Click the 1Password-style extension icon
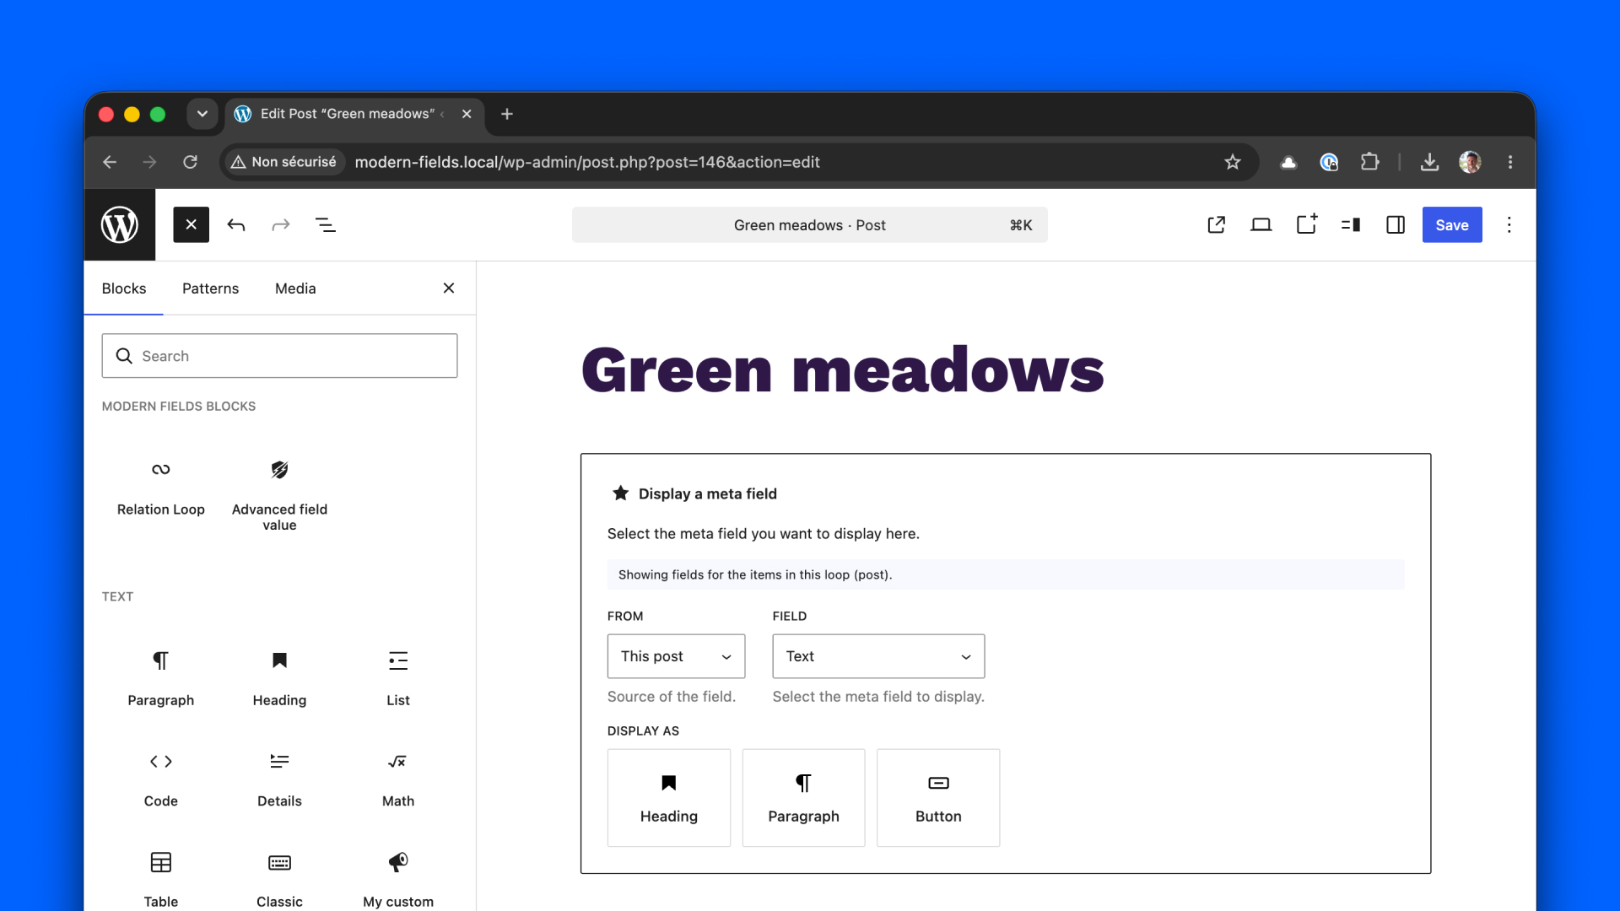The height and width of the screenshot is (911, 1620). point(1329,162)
